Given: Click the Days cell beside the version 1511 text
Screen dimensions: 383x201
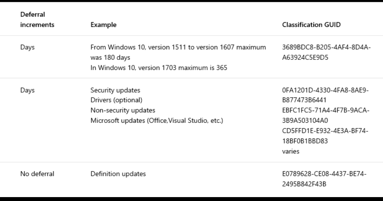Looking at the screenshot, I should point(27,47).
